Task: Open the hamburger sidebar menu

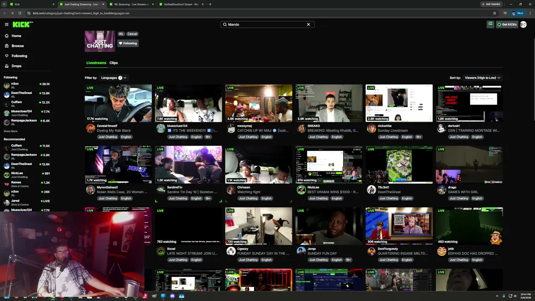Action: point(7,25)
